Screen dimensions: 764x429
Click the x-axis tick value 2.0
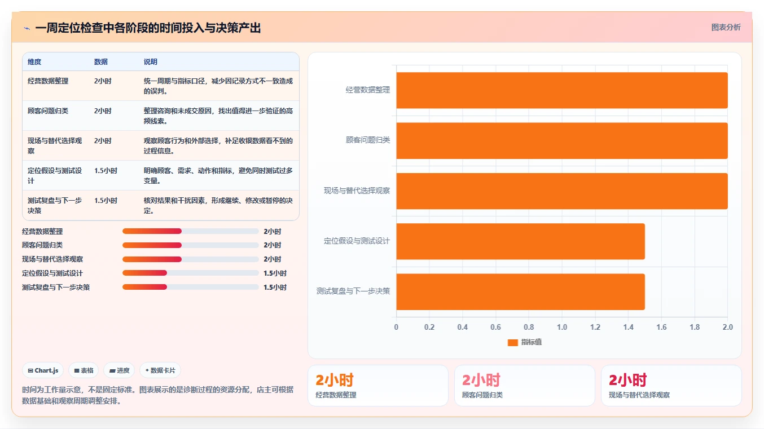click(x=728, y=327)
